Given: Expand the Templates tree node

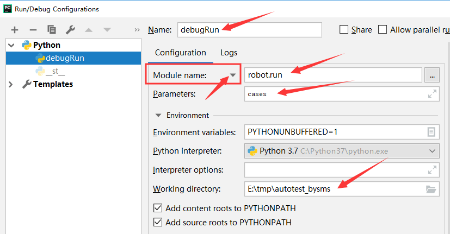Looking at the screenshot, I should [x=11, y=84].
